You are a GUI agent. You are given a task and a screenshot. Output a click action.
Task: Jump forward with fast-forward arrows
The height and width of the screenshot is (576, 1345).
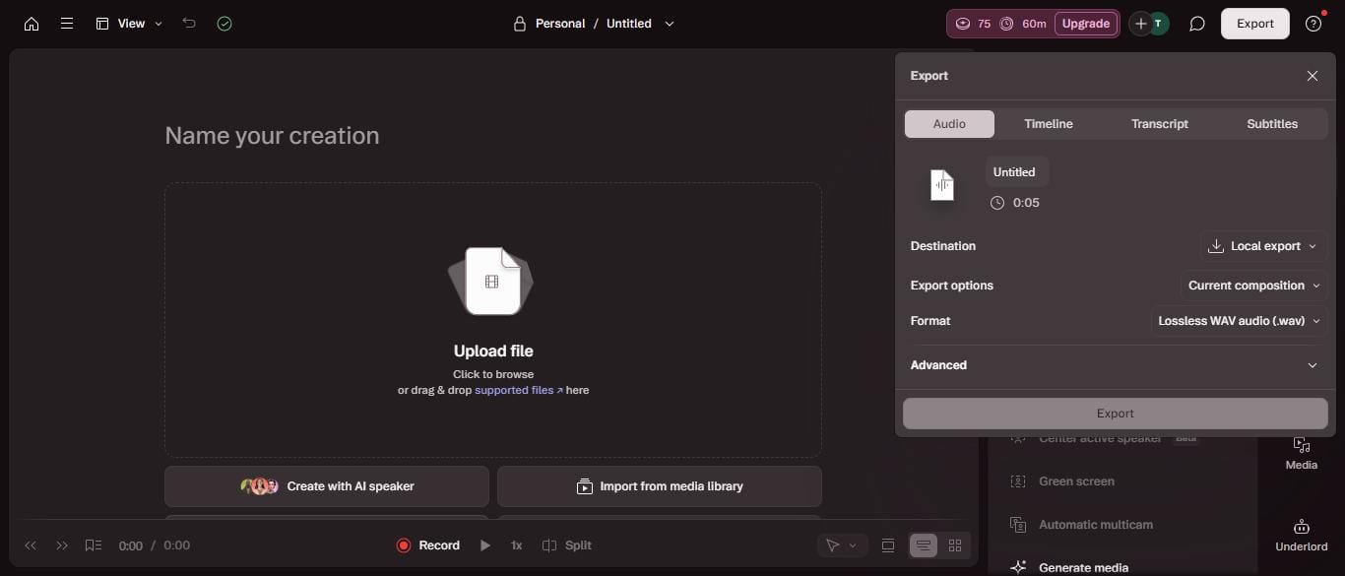62,545
